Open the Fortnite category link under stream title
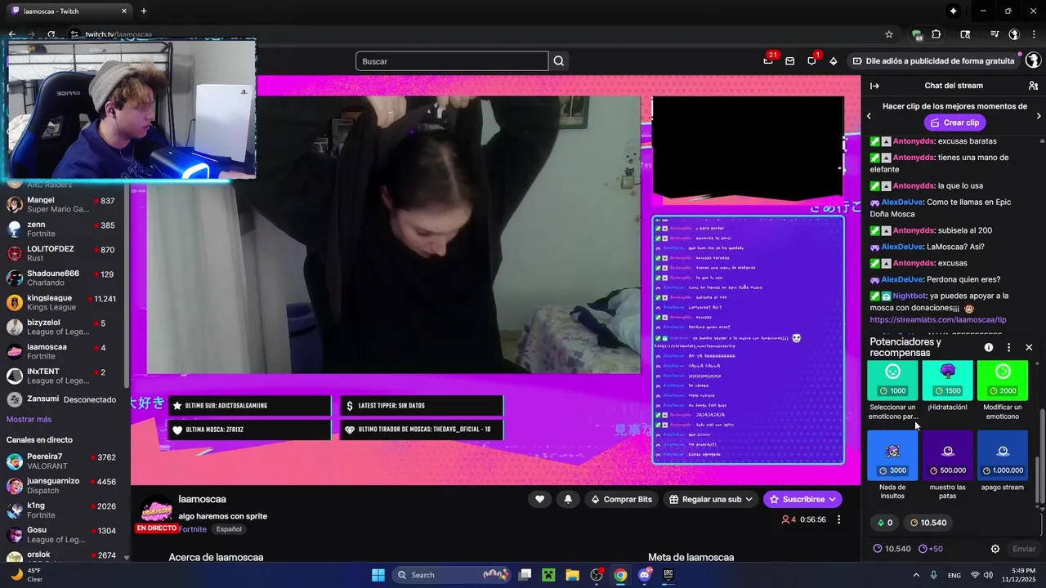The image size is (1046, 588). tap(193, 529)
